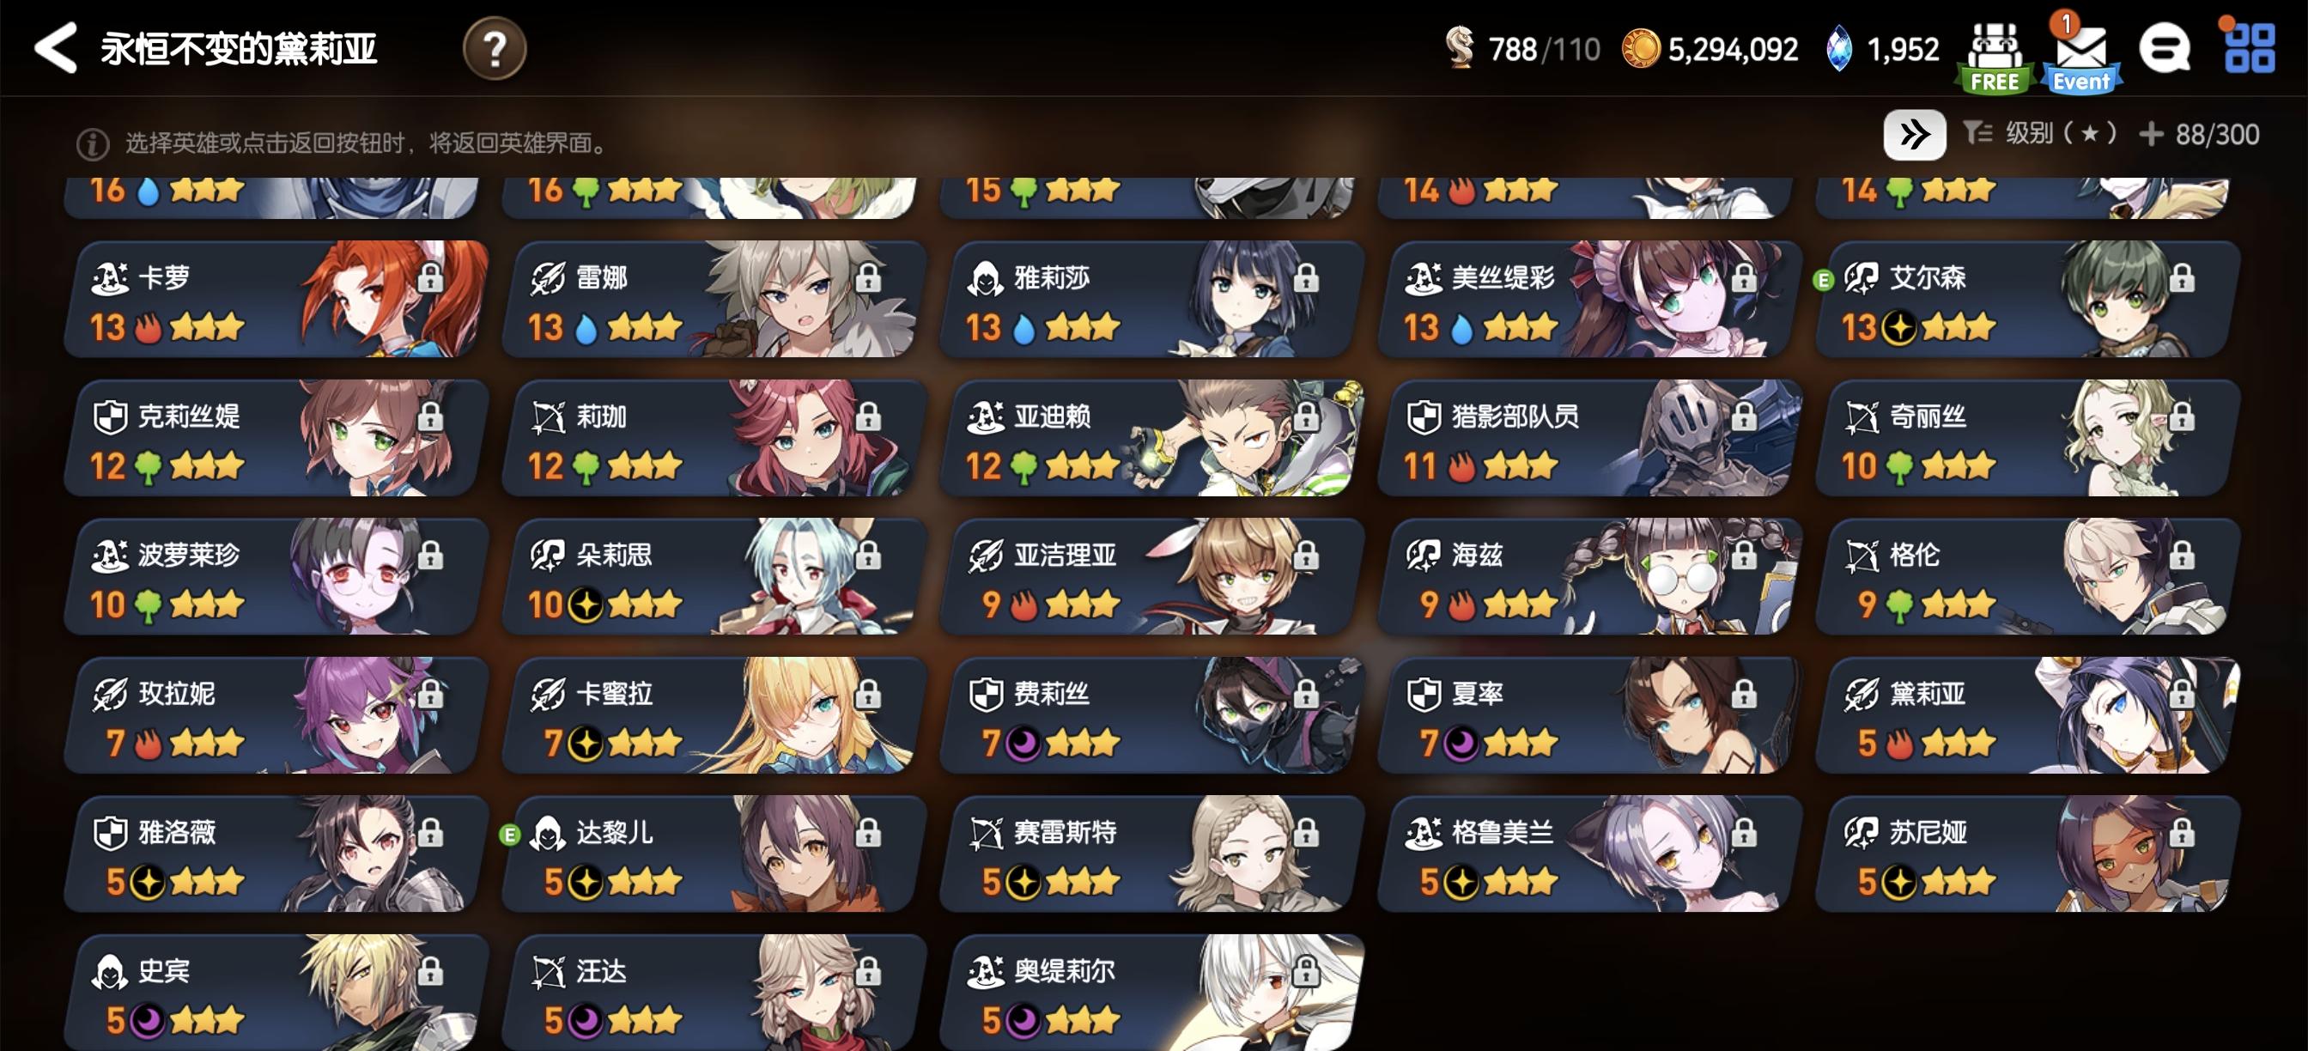Image resolution: width=2308 pixels, height=1051 pixels.
Task: Open the Event mailbox icon
Action: coord(2080,57)
